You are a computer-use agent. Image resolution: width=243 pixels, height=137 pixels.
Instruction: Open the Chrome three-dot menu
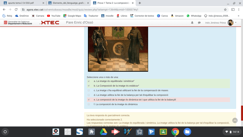click(239, 9)
